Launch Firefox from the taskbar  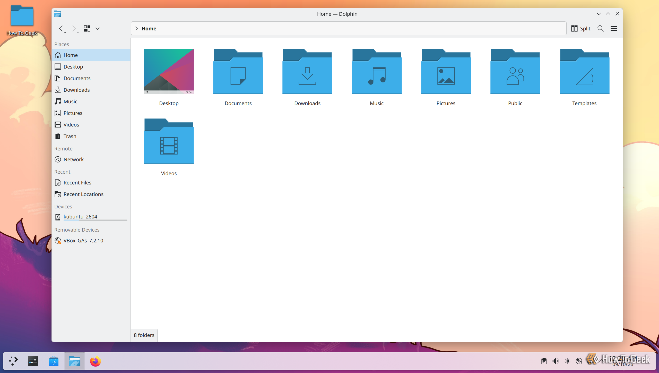(95, 361)
